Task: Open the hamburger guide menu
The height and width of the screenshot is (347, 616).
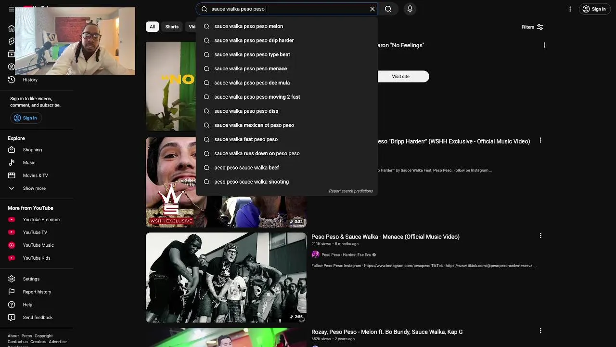Action: (x=12, y=9)
